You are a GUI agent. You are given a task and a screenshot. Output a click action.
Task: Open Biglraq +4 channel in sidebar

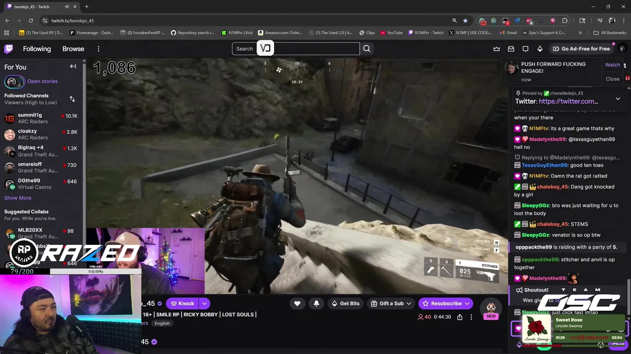[41, 151]
